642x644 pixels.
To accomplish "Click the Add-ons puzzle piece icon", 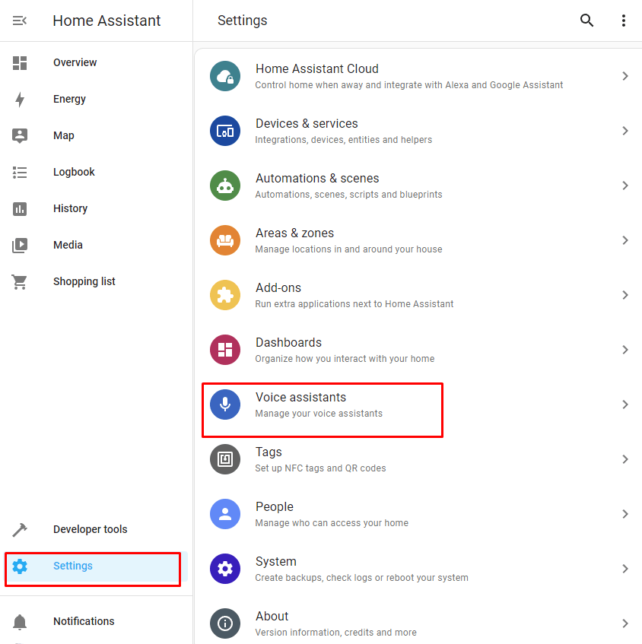I will click(225, 295).
